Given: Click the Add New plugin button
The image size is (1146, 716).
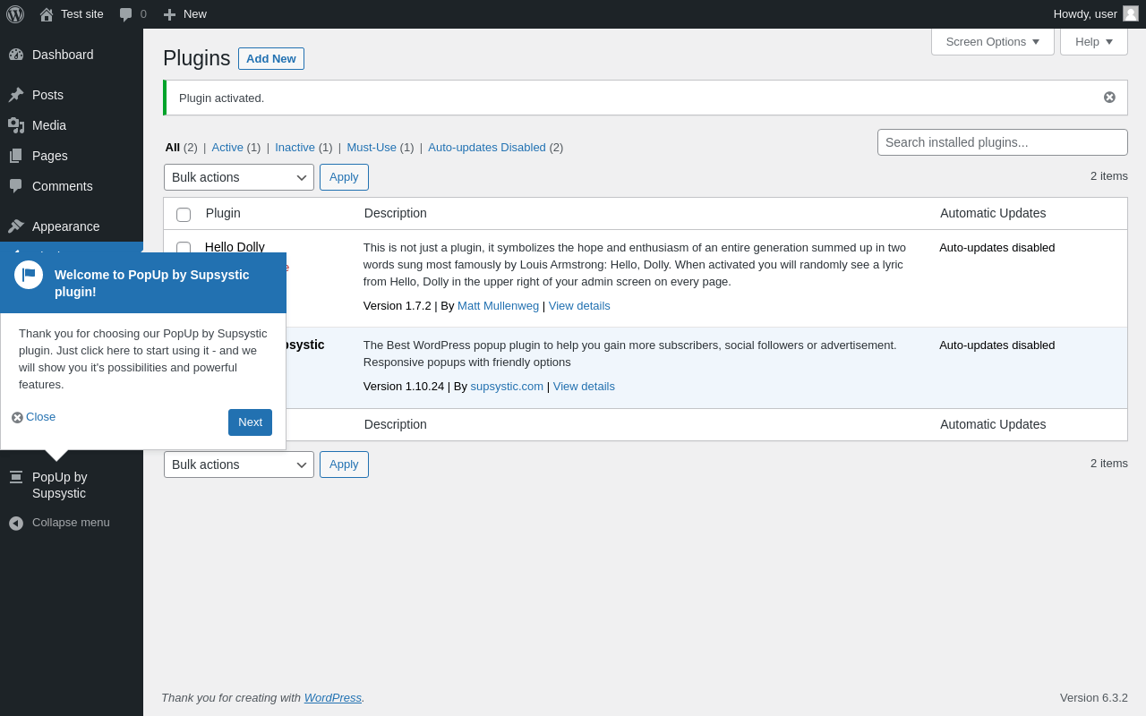Looking at the screenshot, I should 270,58.
